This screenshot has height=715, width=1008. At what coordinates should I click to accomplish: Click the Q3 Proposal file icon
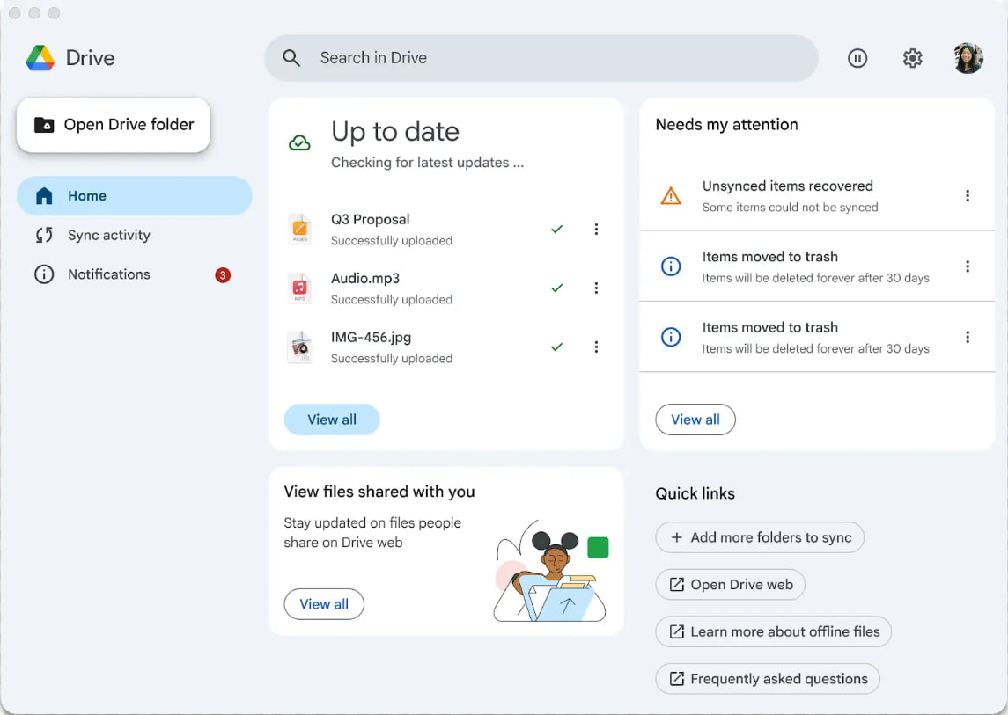click(x=300, y=229)
